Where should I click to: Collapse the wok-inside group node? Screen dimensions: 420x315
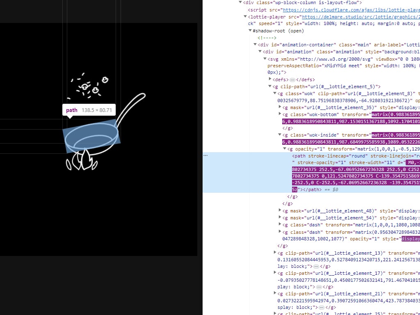tap(280, 135)
